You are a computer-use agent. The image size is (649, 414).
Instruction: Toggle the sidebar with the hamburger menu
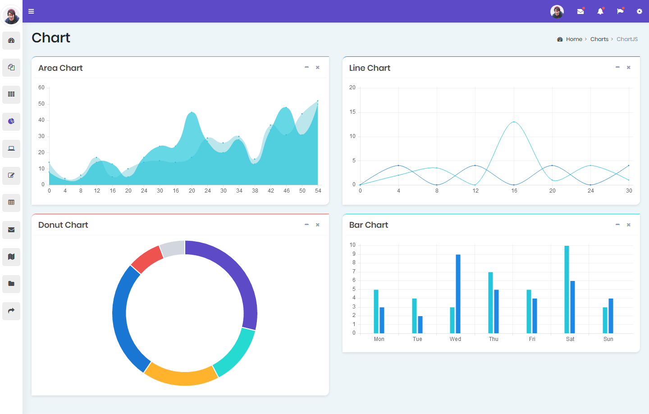pos(31,11)
